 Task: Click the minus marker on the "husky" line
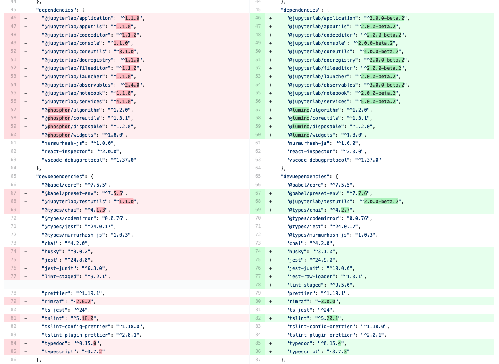25,251
